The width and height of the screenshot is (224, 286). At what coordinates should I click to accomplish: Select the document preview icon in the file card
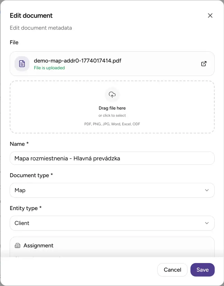coord(22,64)
